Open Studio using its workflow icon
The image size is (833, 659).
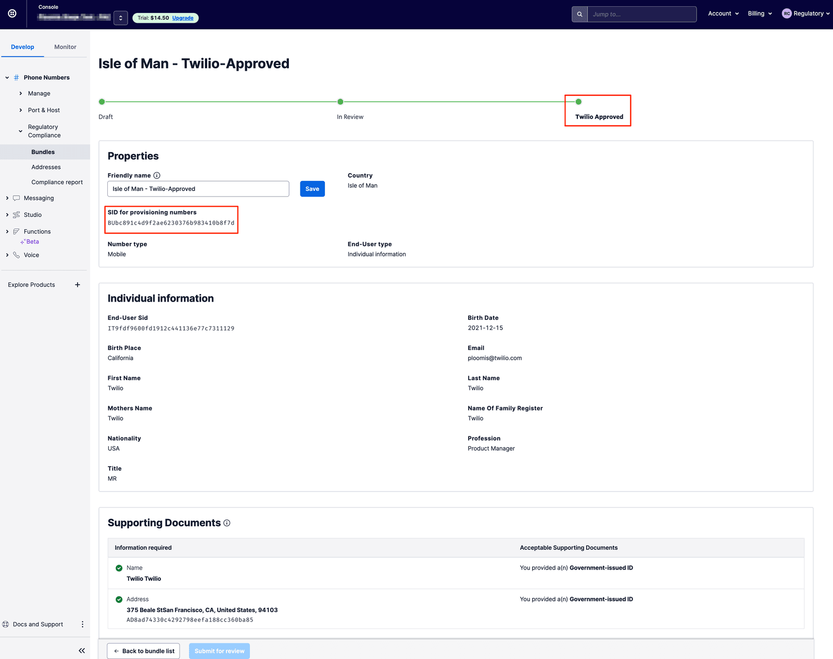point(17,214)
